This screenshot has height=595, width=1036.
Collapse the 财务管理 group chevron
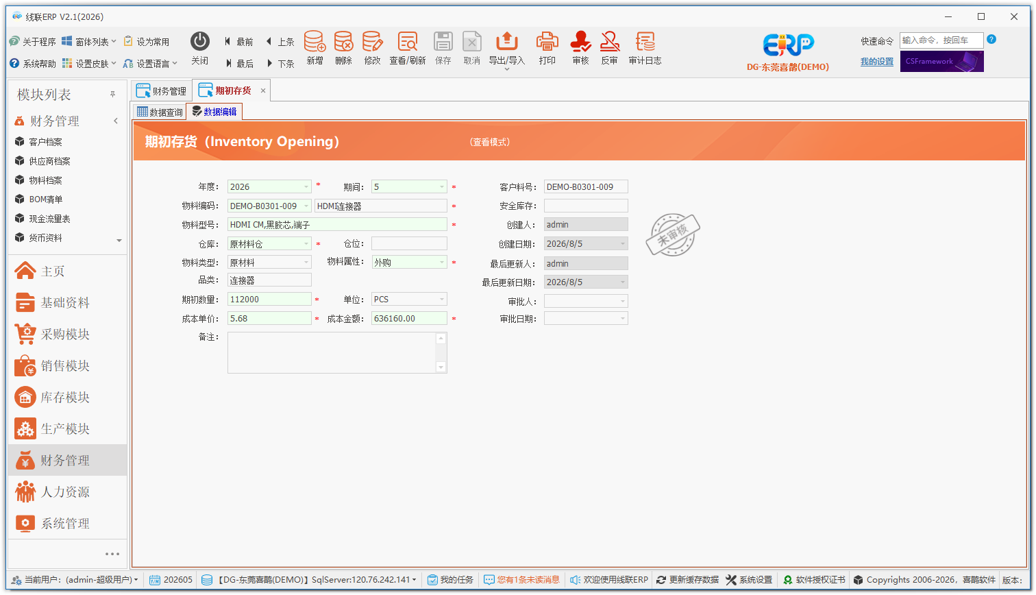pos(116,121)
